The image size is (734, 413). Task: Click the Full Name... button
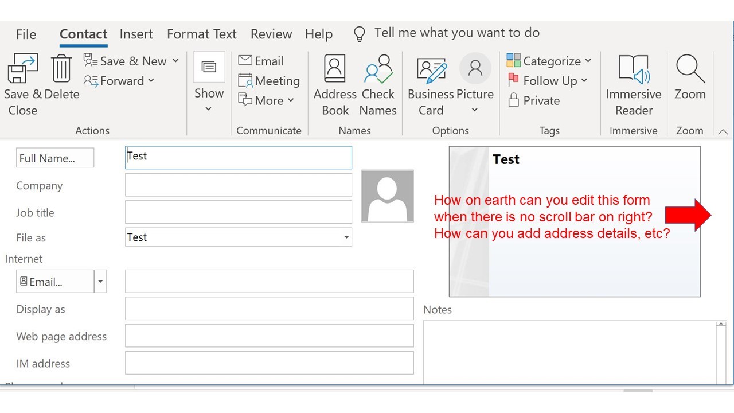click(55, 158)
